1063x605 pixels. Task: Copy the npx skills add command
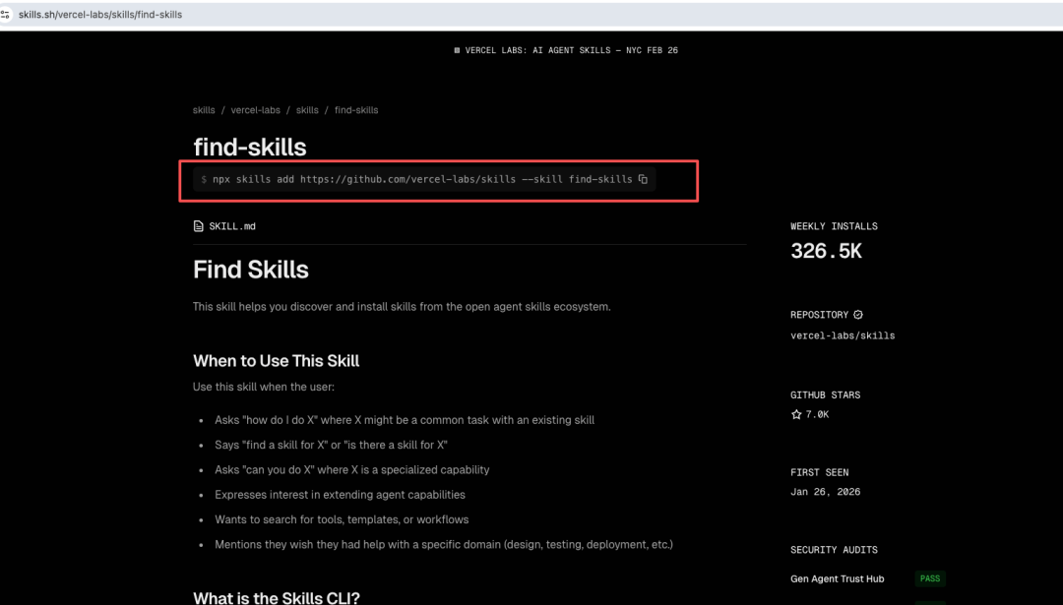[x=643, y=179]
